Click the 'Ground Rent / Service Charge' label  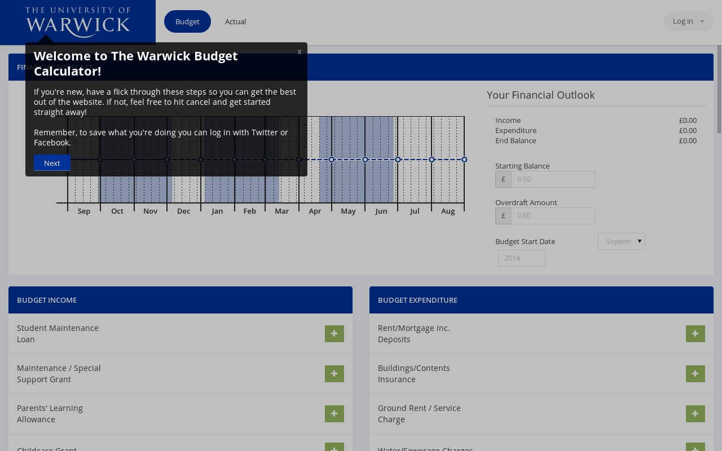[419, 414]
